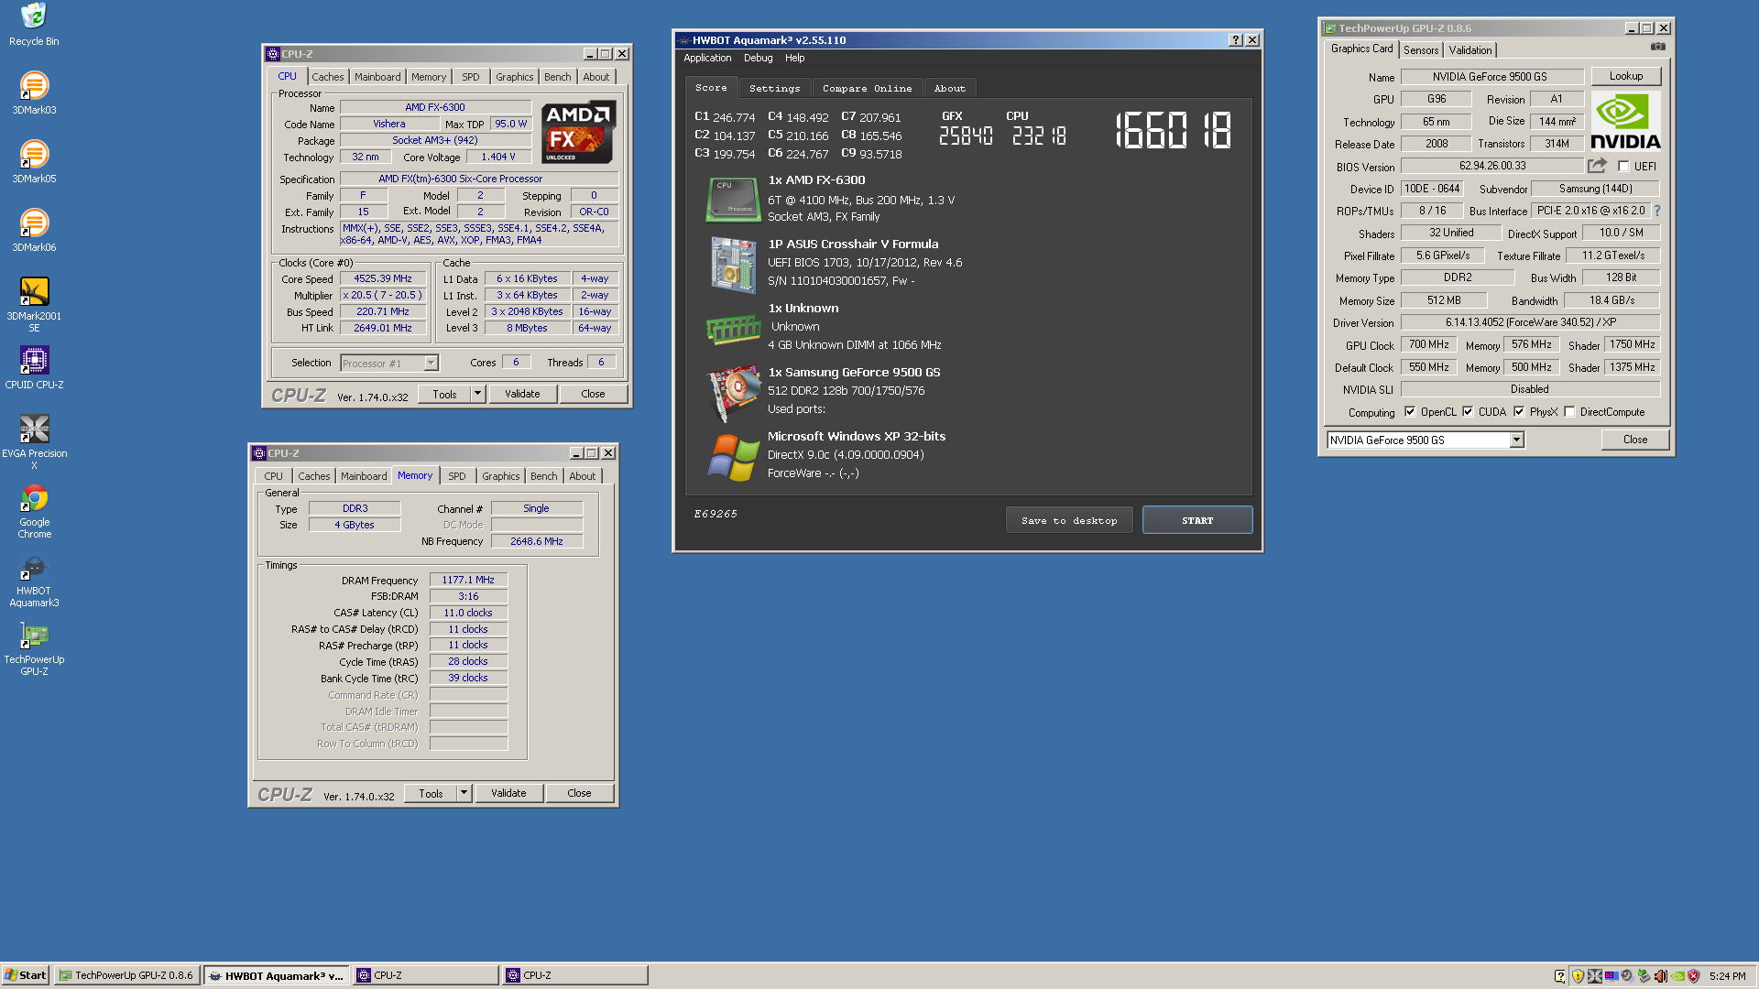The image size is (1759, 989).
Task: Click the taskbar clock showing 5:24 PM
Action: click(1728, 976)
